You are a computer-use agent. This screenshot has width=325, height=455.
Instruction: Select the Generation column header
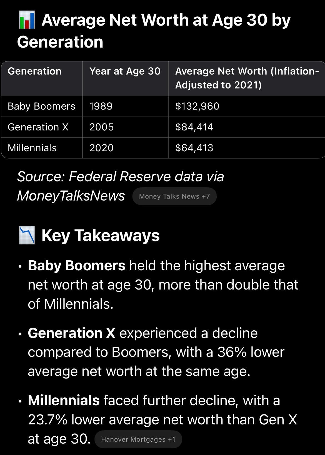click(x=35, y=71)
